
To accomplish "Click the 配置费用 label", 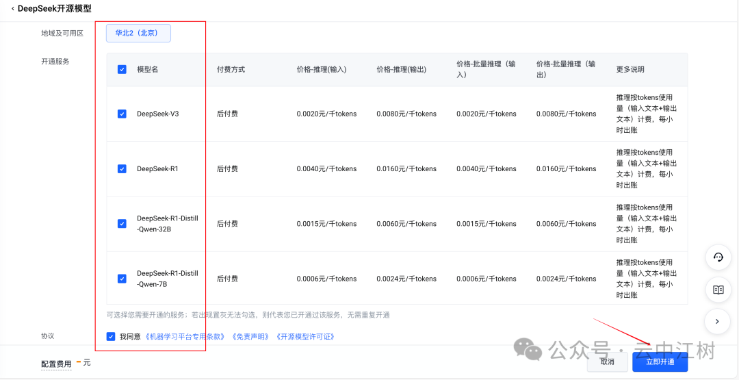I will (x=56, y=364).
